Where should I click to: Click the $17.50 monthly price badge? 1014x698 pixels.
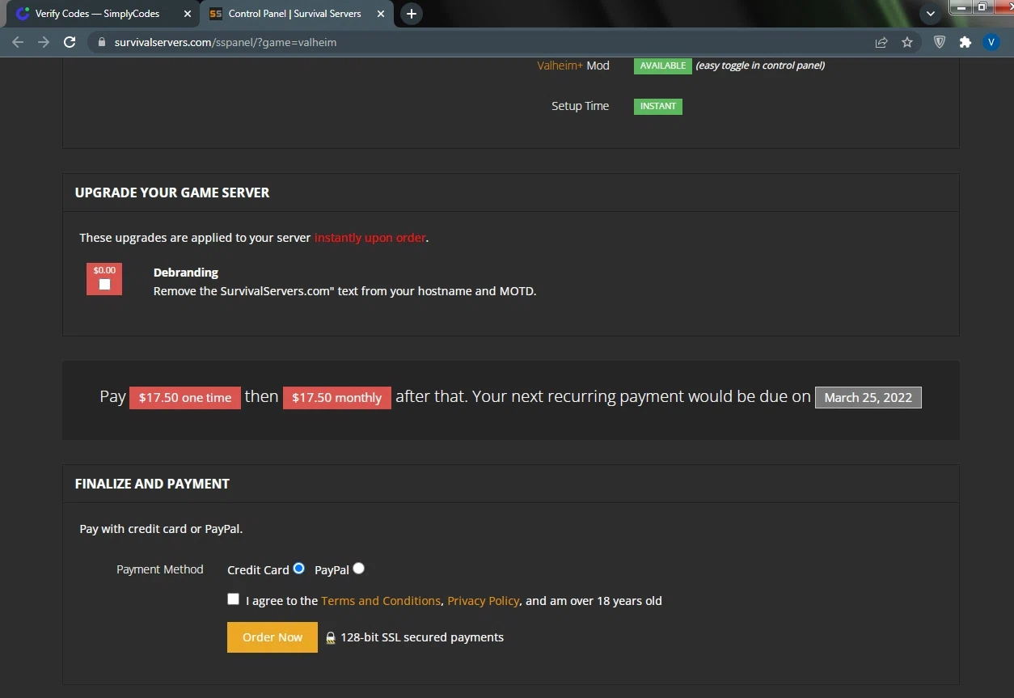tap(337, 398)
